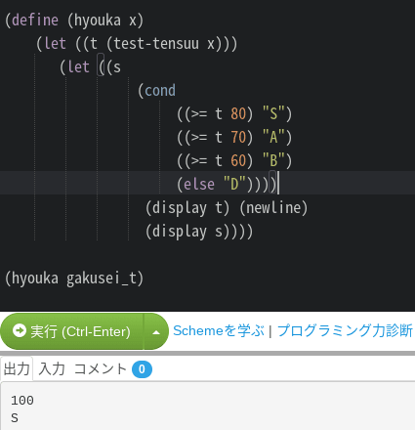Place cursor after (else "D")))) line end
The image size is (415, 430).
click(x=278, y=184)
